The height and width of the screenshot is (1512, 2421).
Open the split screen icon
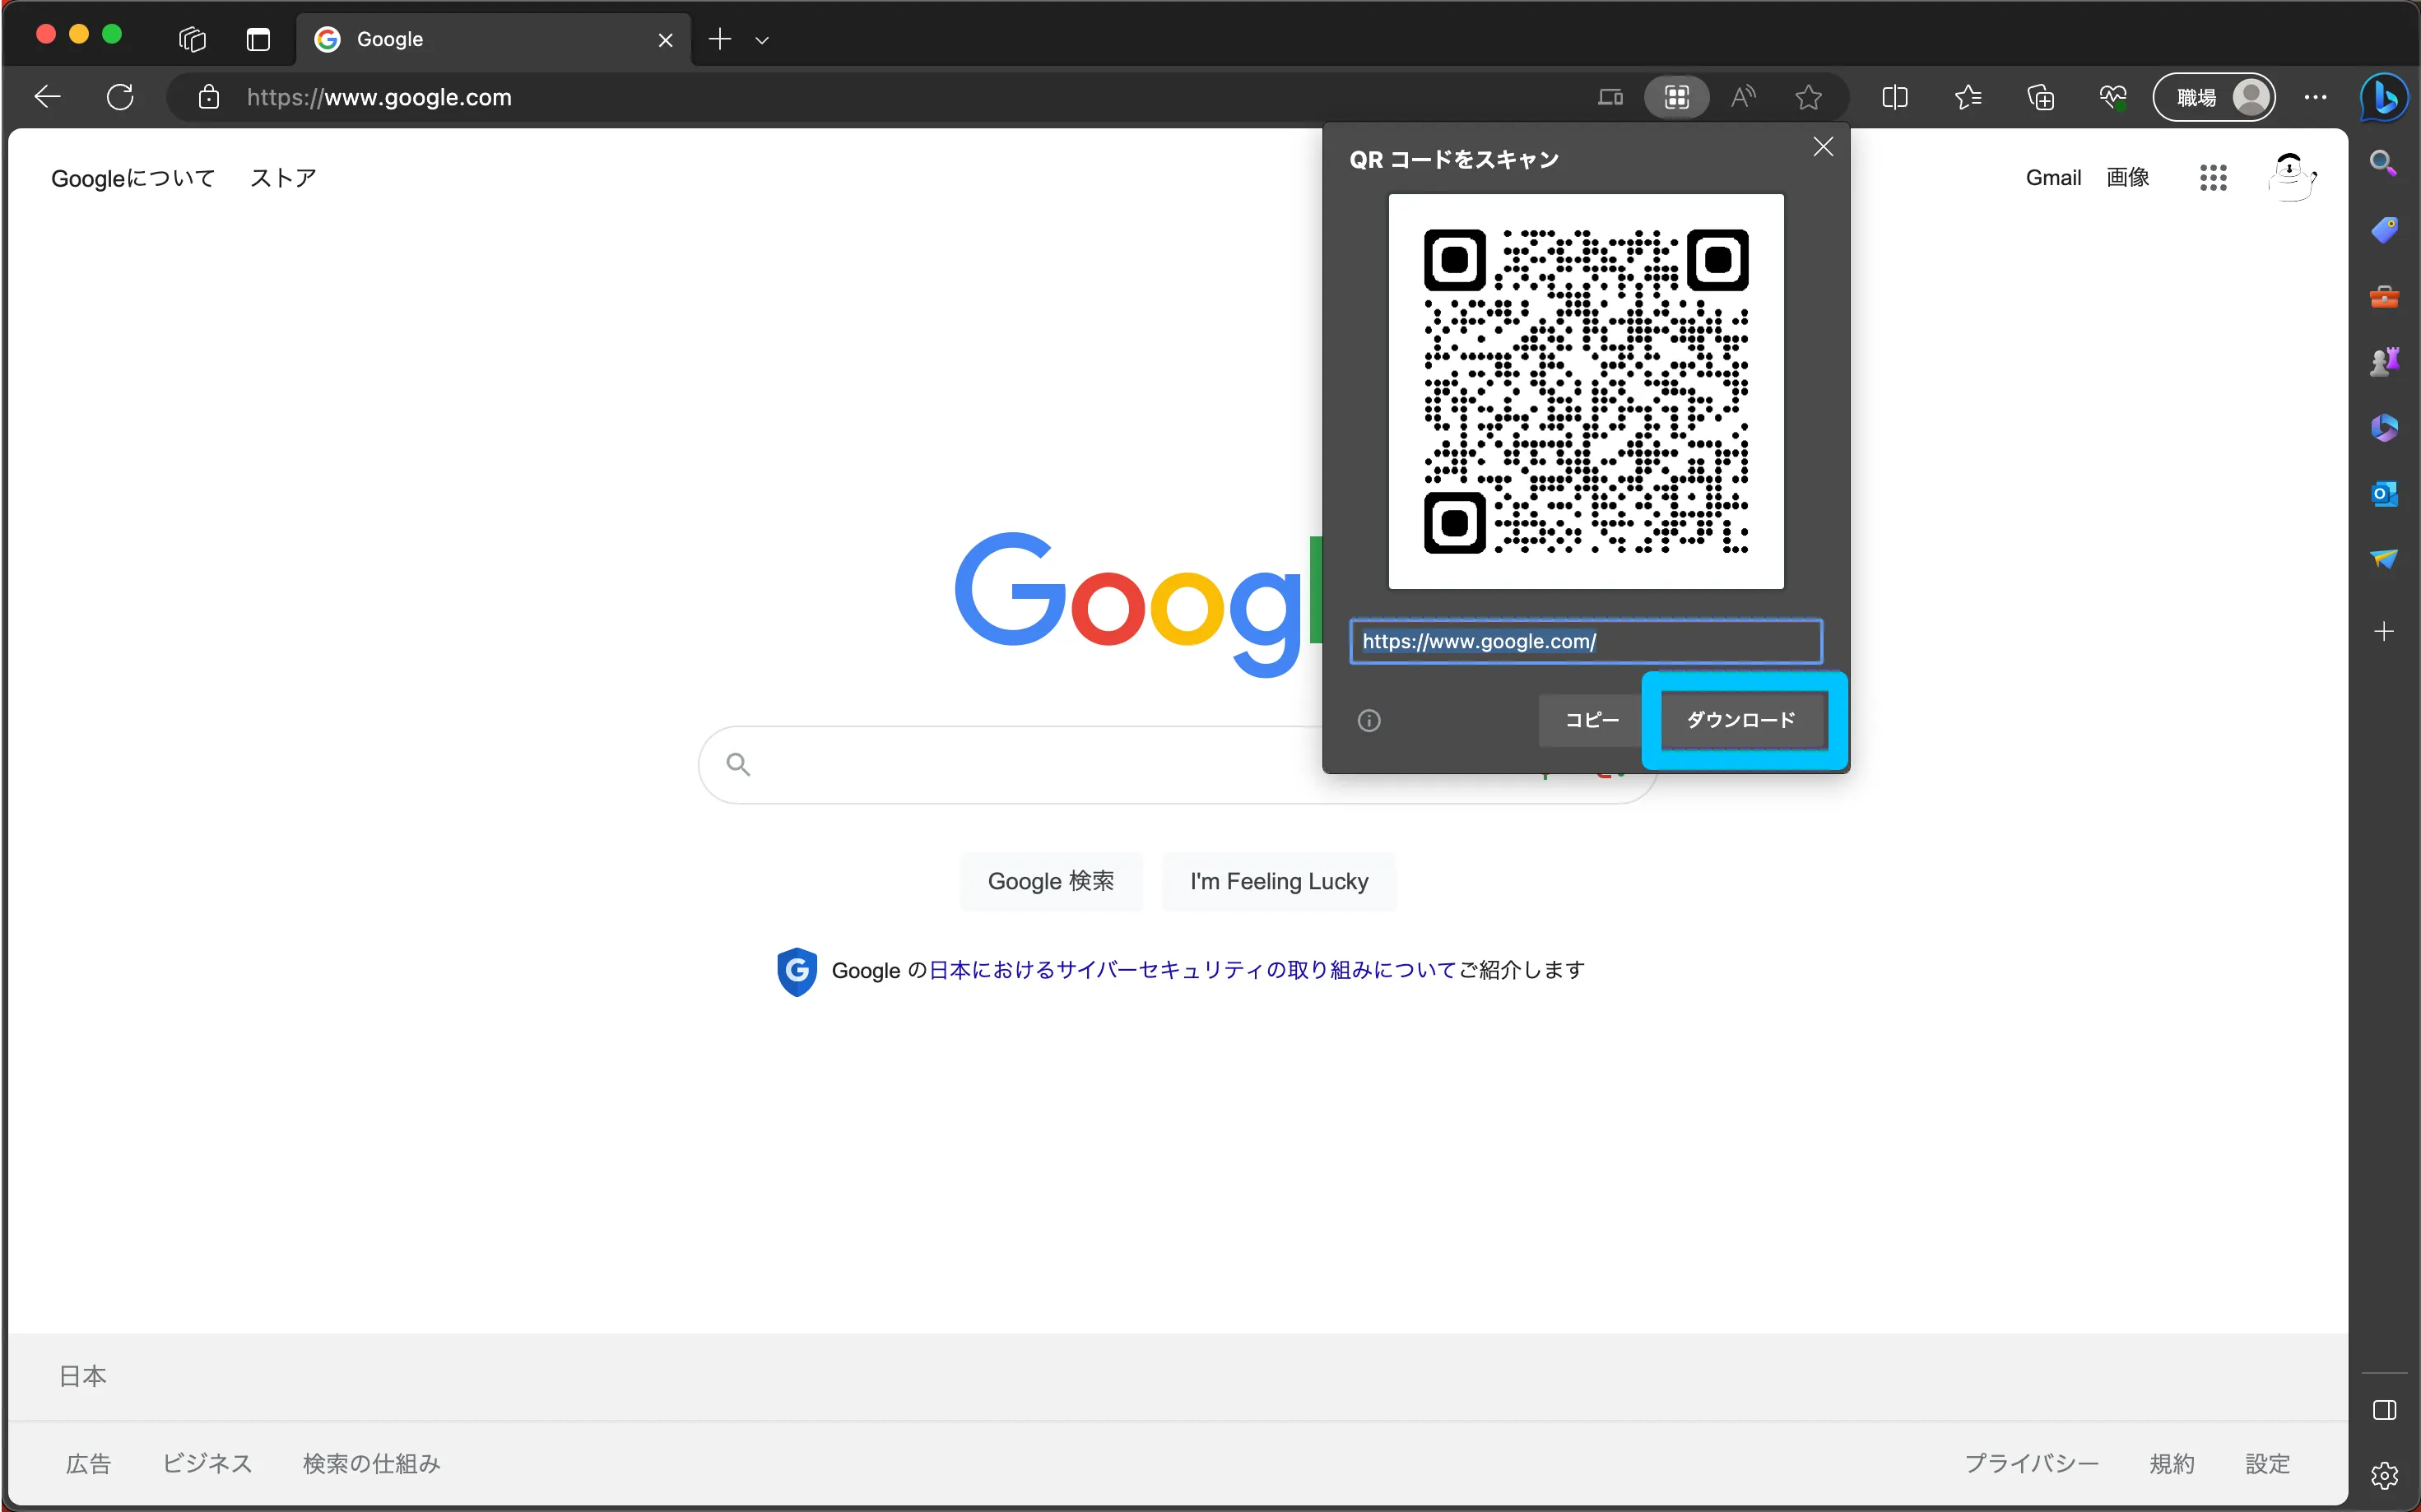click(x=1895, y=97)
